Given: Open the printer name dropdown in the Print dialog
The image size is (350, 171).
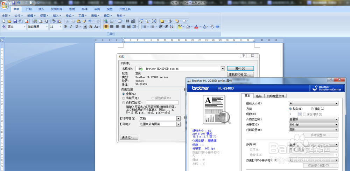Looking at the screenshot, I should click(223, 69).
